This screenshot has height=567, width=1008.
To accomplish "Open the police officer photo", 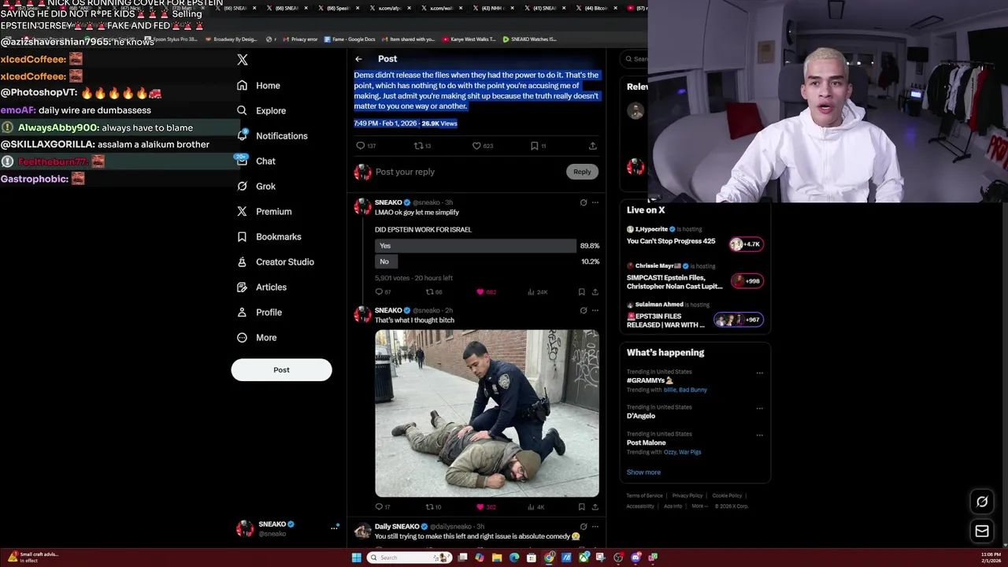I will 487,413.
